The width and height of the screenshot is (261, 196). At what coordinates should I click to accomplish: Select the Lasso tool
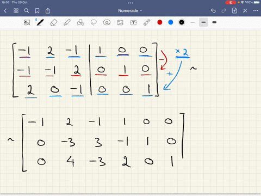click(94, 22)
